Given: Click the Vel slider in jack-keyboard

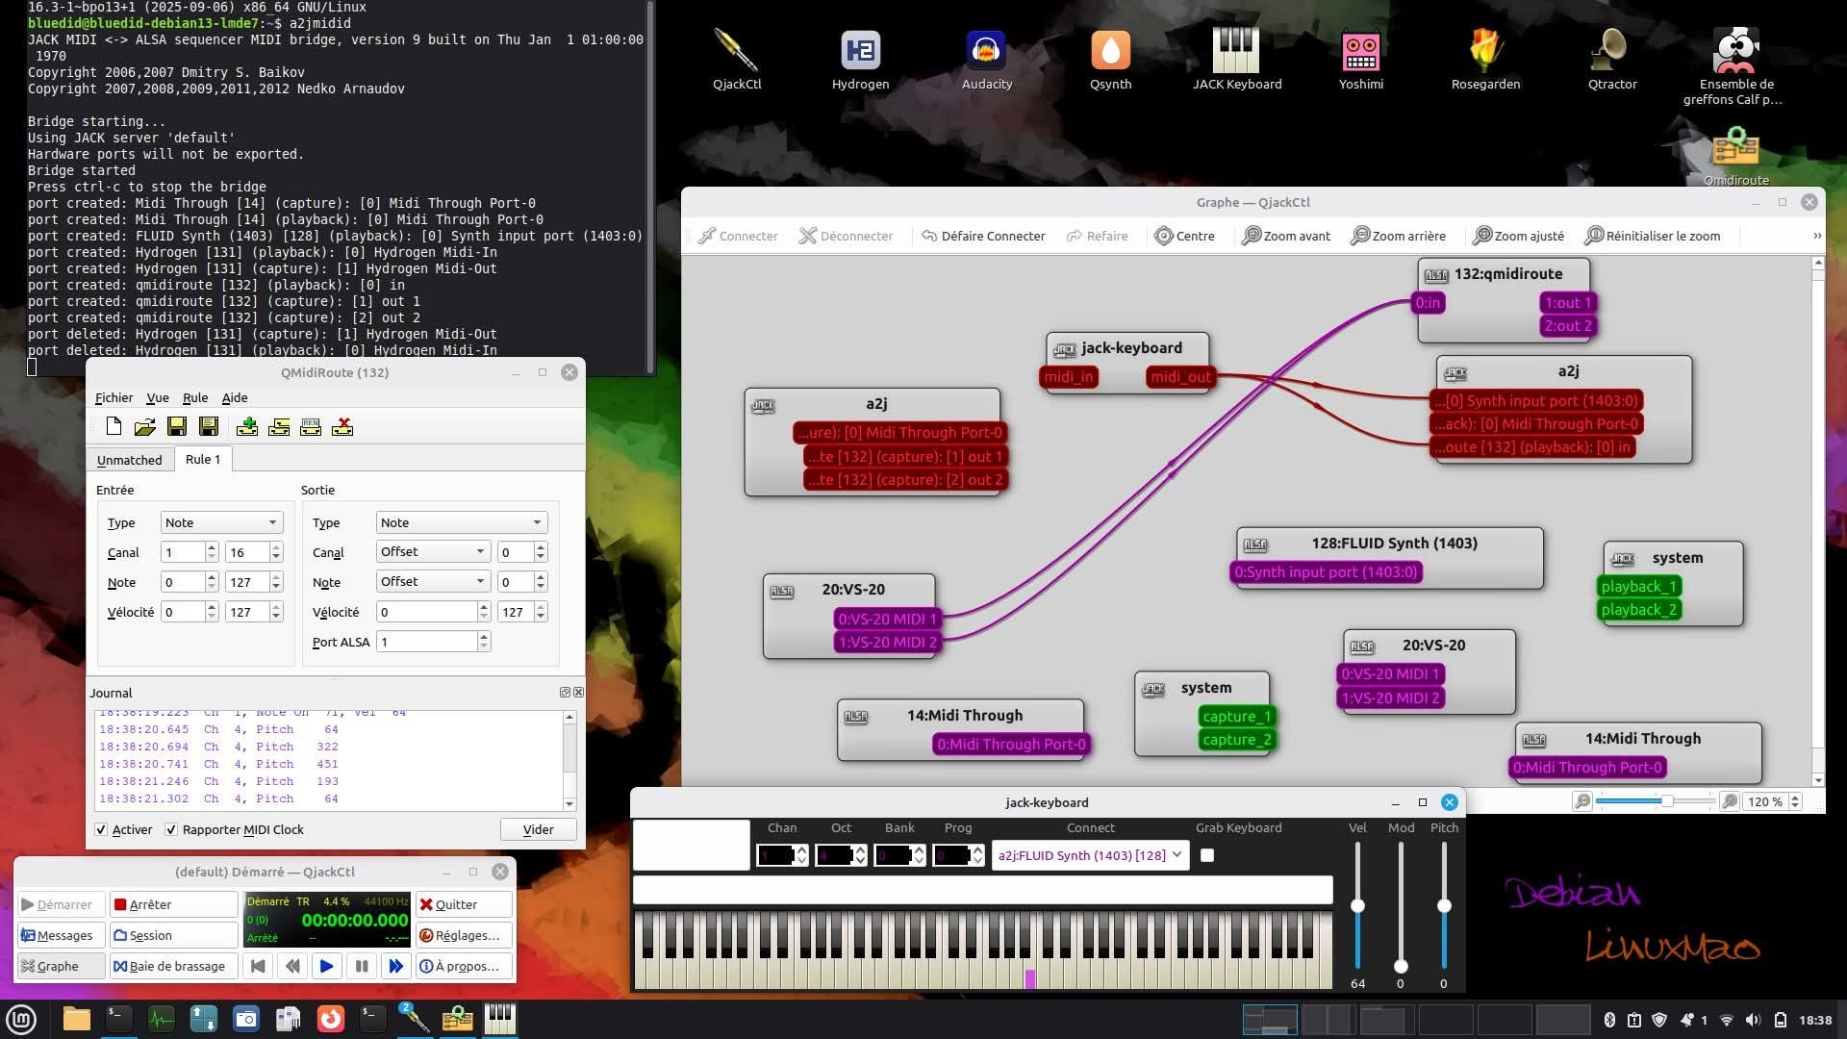Looking at the screenshot, I should [x=1357, y=905].
